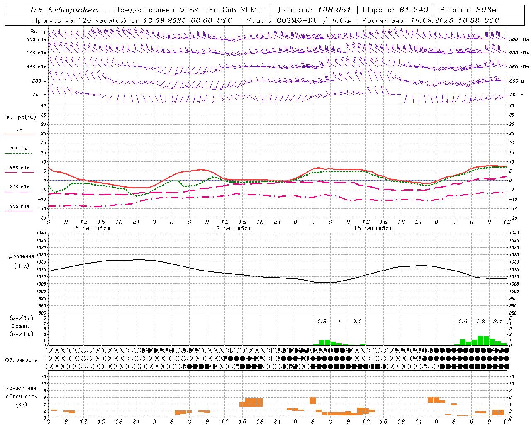Click the '2.1' three-hour precipitation value
Screen dimensions: 531x425
click(x=498, y=322)
